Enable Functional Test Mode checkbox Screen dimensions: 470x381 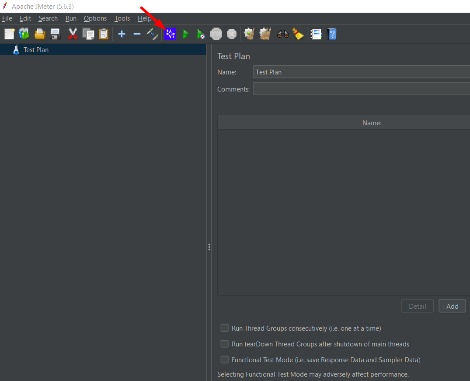coord(225,360)
